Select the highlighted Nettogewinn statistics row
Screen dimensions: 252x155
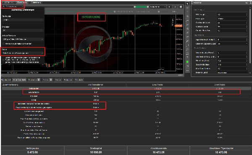coord(126,88)
